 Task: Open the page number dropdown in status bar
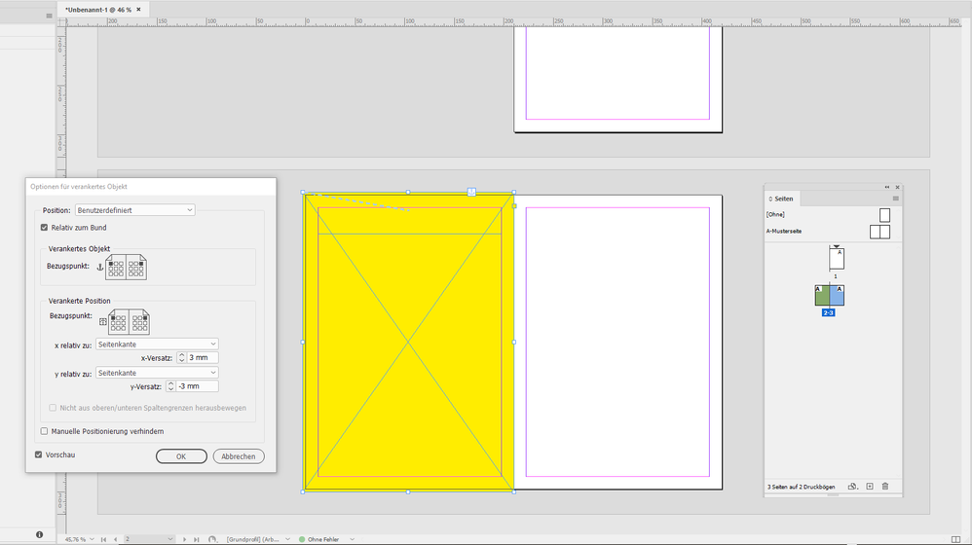(x=169, y=539)
